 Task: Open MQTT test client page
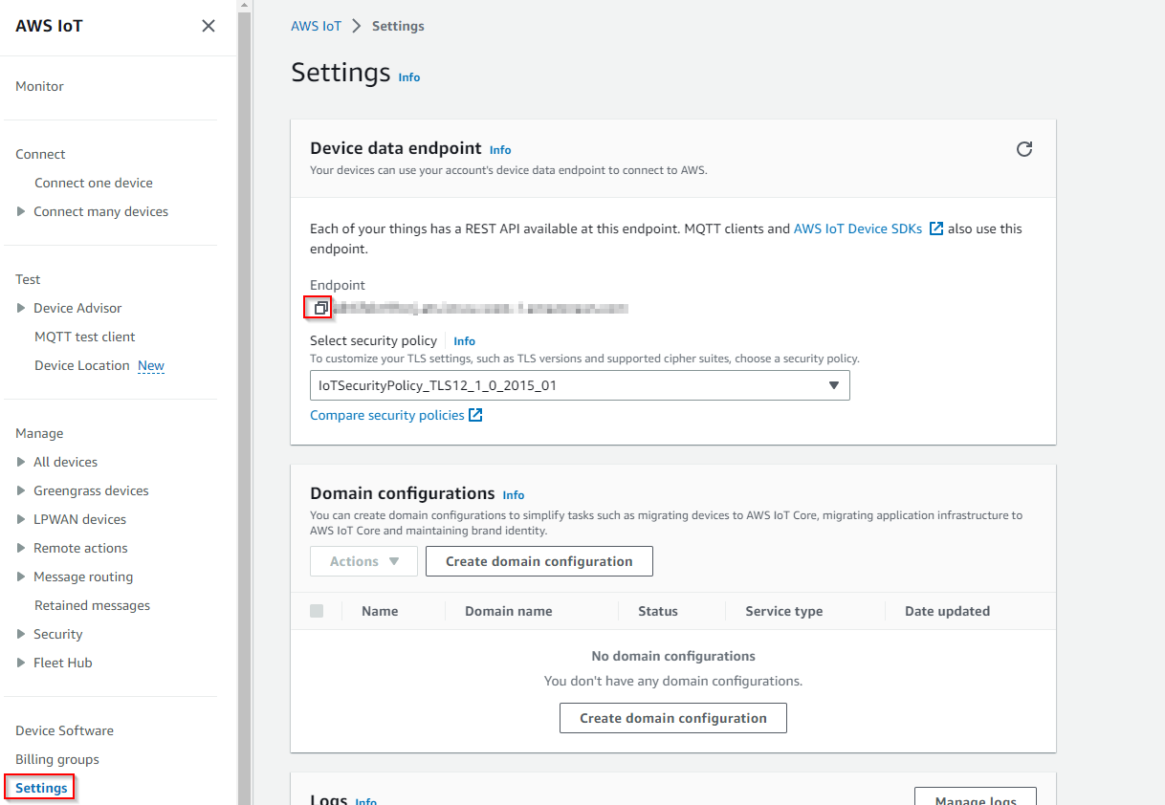pos(84,337)
